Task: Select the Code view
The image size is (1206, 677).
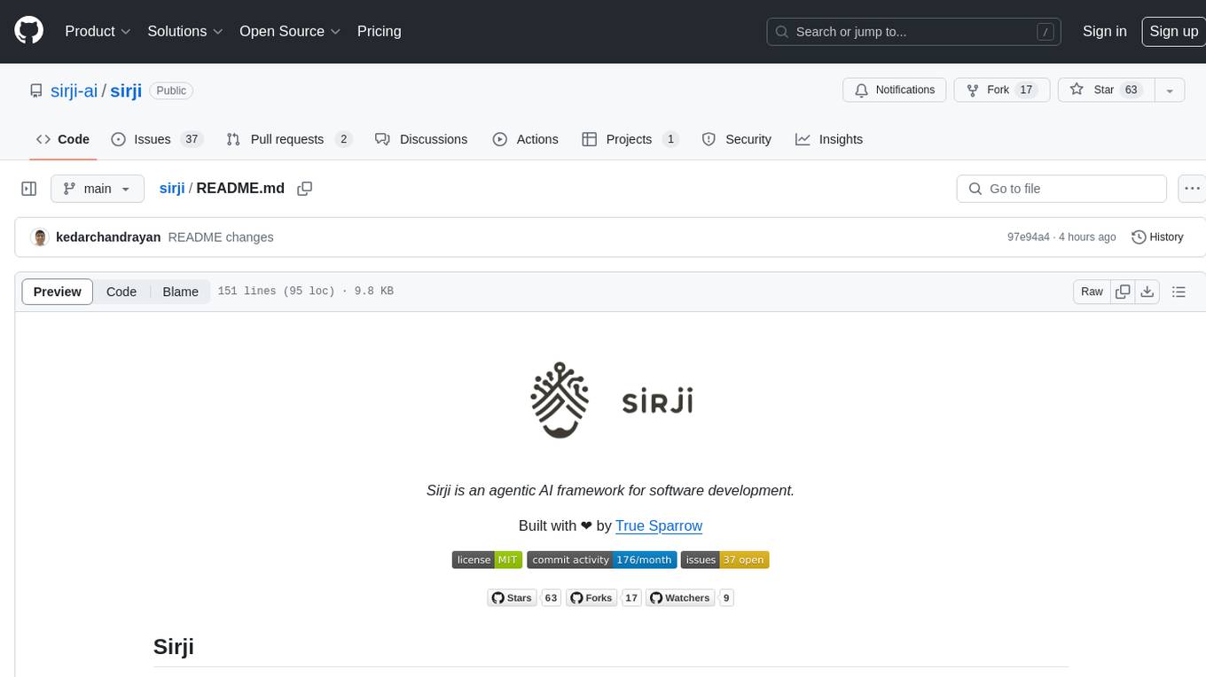Action: pyautogui.click(x=121, y=292)
